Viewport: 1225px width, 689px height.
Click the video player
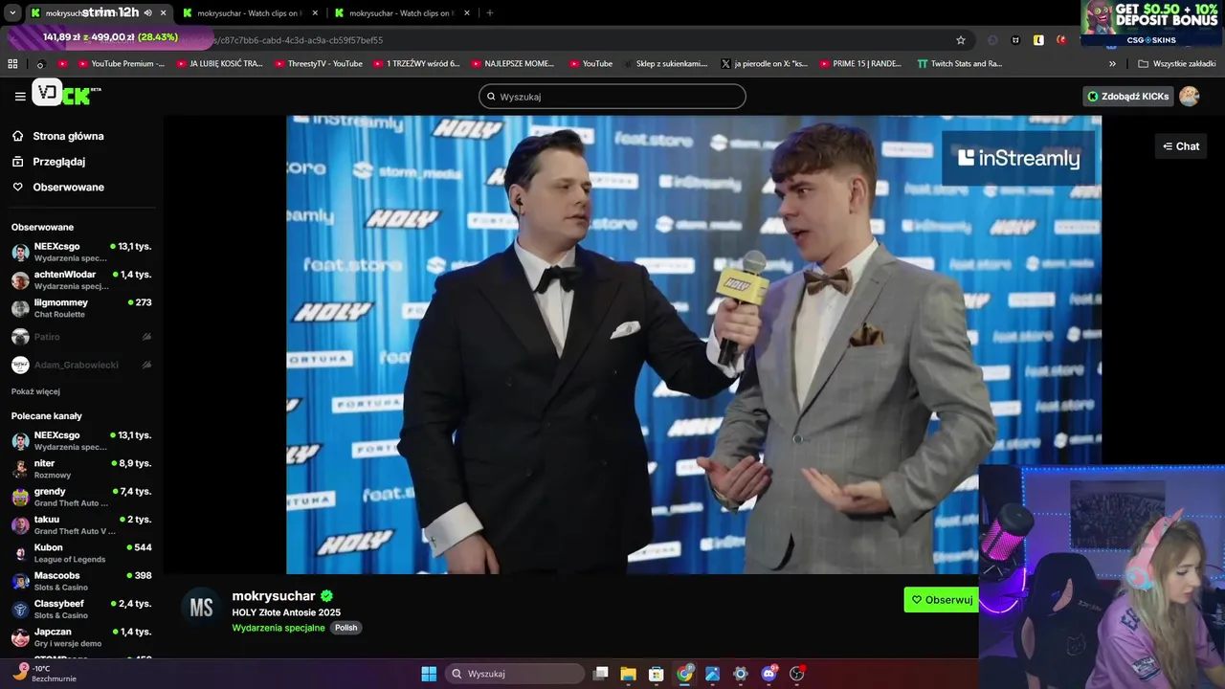pos(694,344)
